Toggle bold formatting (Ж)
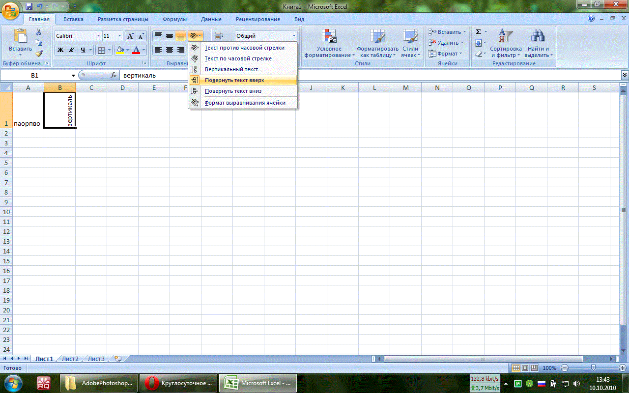This screenshot has height=393, width=629. click(60, 50)
